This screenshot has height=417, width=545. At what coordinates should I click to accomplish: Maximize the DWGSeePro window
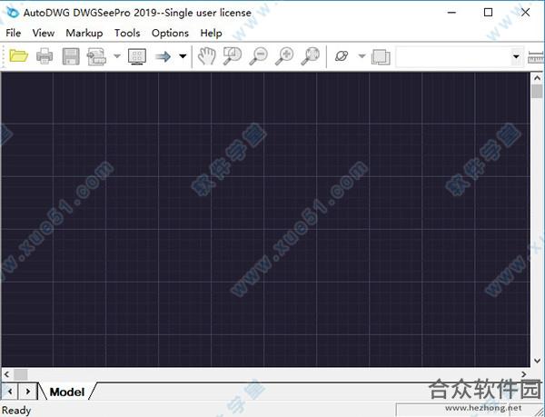coord(488,13)
